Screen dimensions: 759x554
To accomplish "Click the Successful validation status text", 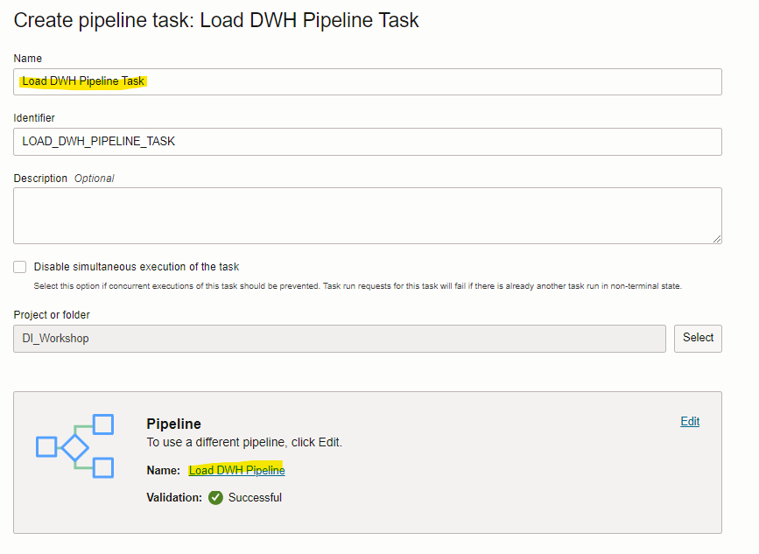I will click(255, 497).
